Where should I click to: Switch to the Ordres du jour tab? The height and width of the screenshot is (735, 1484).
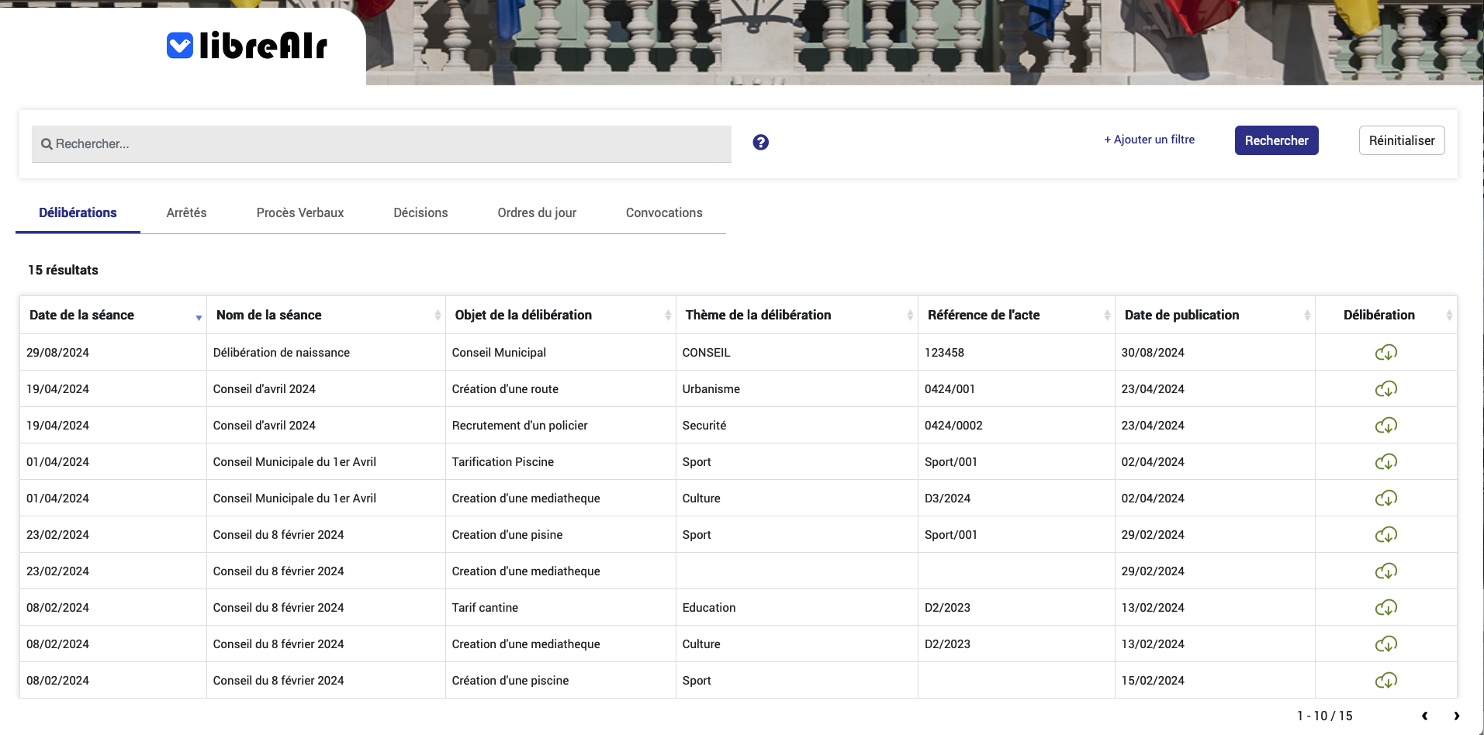(537, 212)
